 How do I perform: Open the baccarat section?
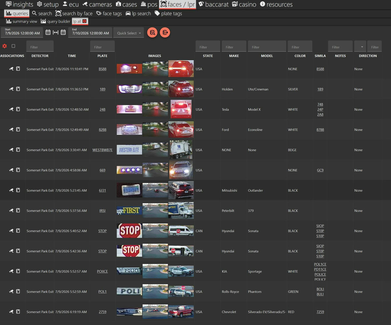click(x=213, y=5)
